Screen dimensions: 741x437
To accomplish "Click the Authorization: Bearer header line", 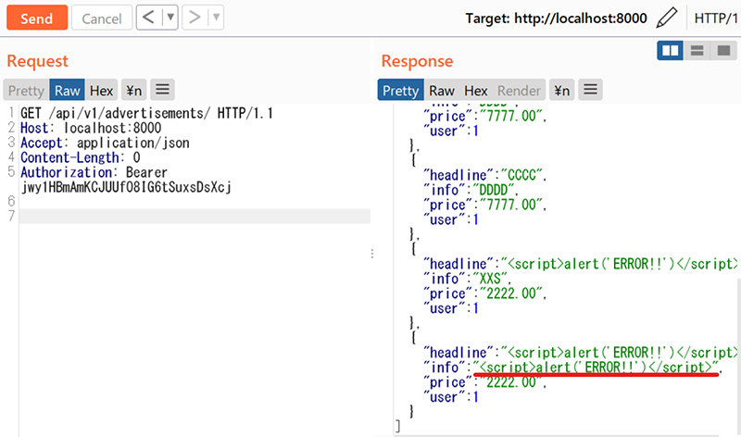I will pyautogui.click(x=94, y=172).
